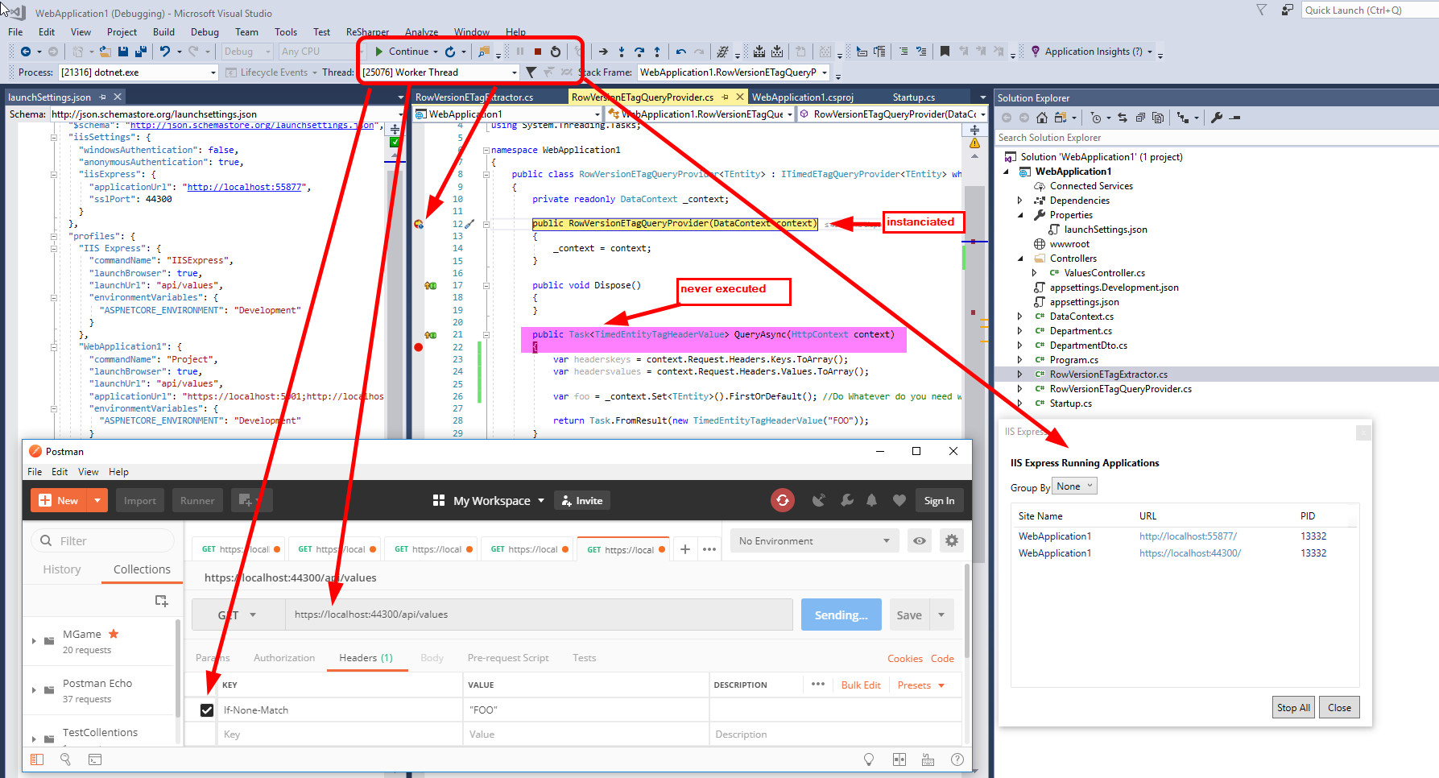1439x778 pixels.
Task: Open the ReSharper menu
Action: coord(367,31)
